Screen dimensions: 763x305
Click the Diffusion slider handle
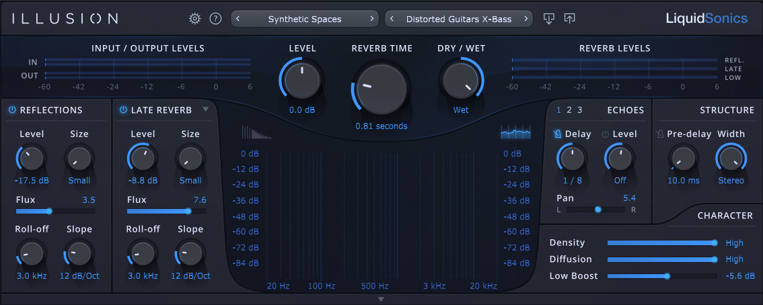[714, 259]
